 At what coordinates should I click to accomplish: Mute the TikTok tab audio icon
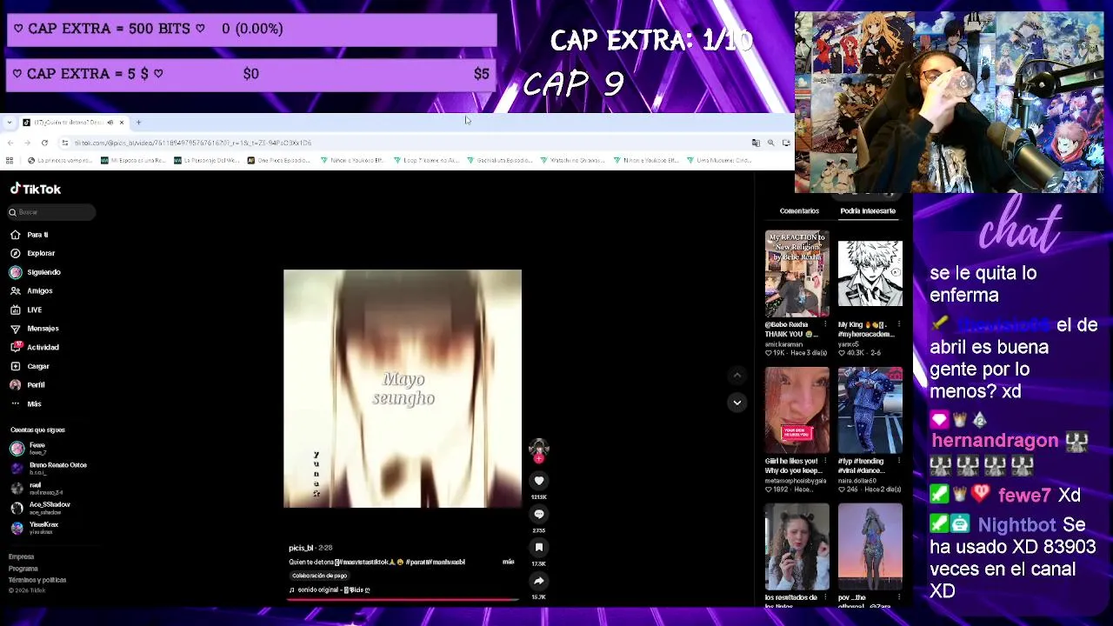[x=110, y=123]
